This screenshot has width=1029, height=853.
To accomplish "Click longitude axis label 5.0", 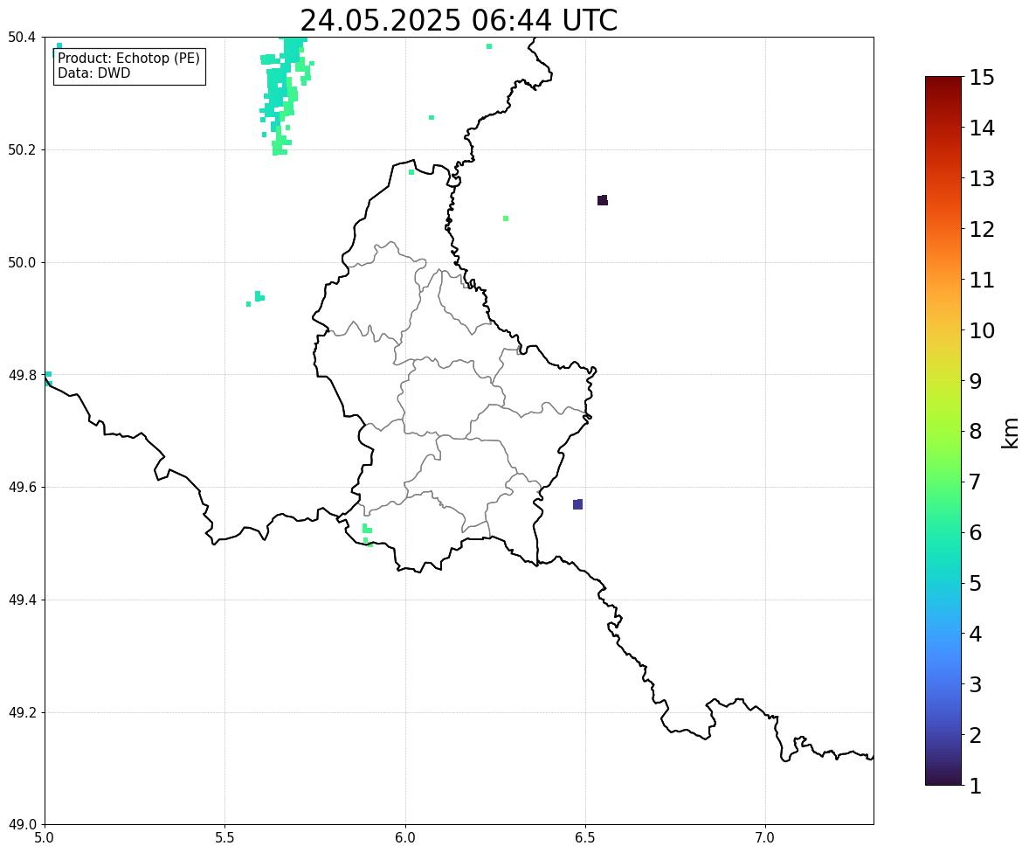I will 44,838.
